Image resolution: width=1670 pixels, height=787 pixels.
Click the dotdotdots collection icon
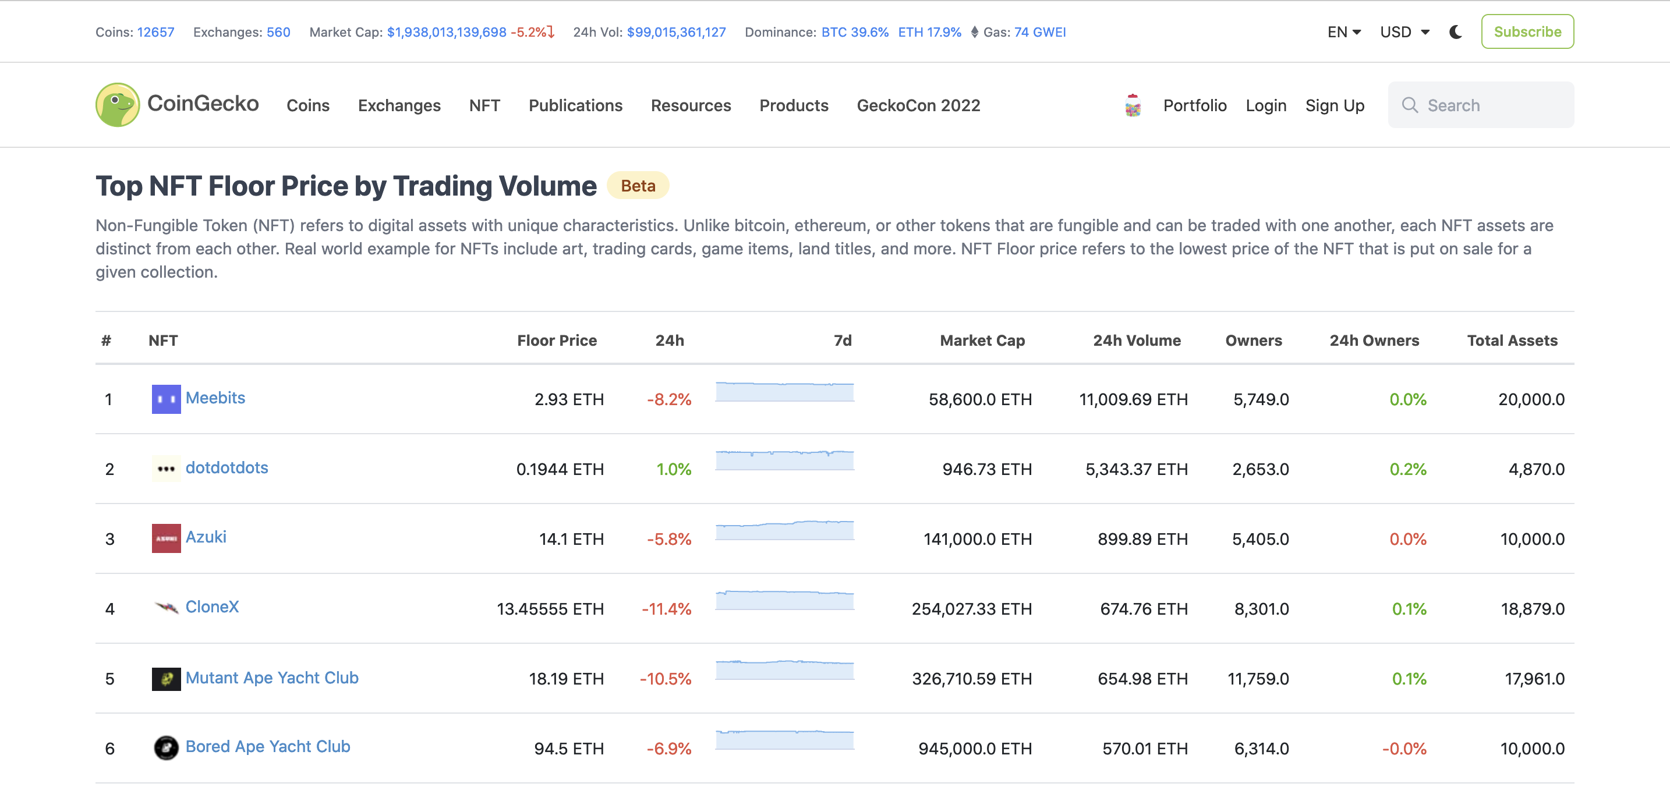166,469
